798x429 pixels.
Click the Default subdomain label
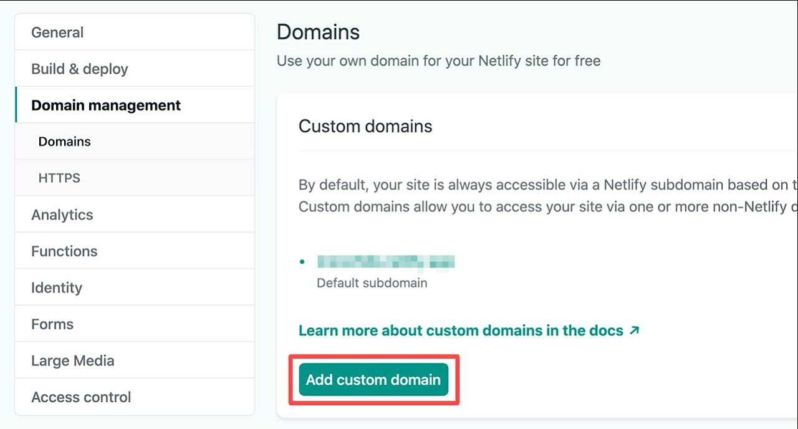(x=372, y=282)
